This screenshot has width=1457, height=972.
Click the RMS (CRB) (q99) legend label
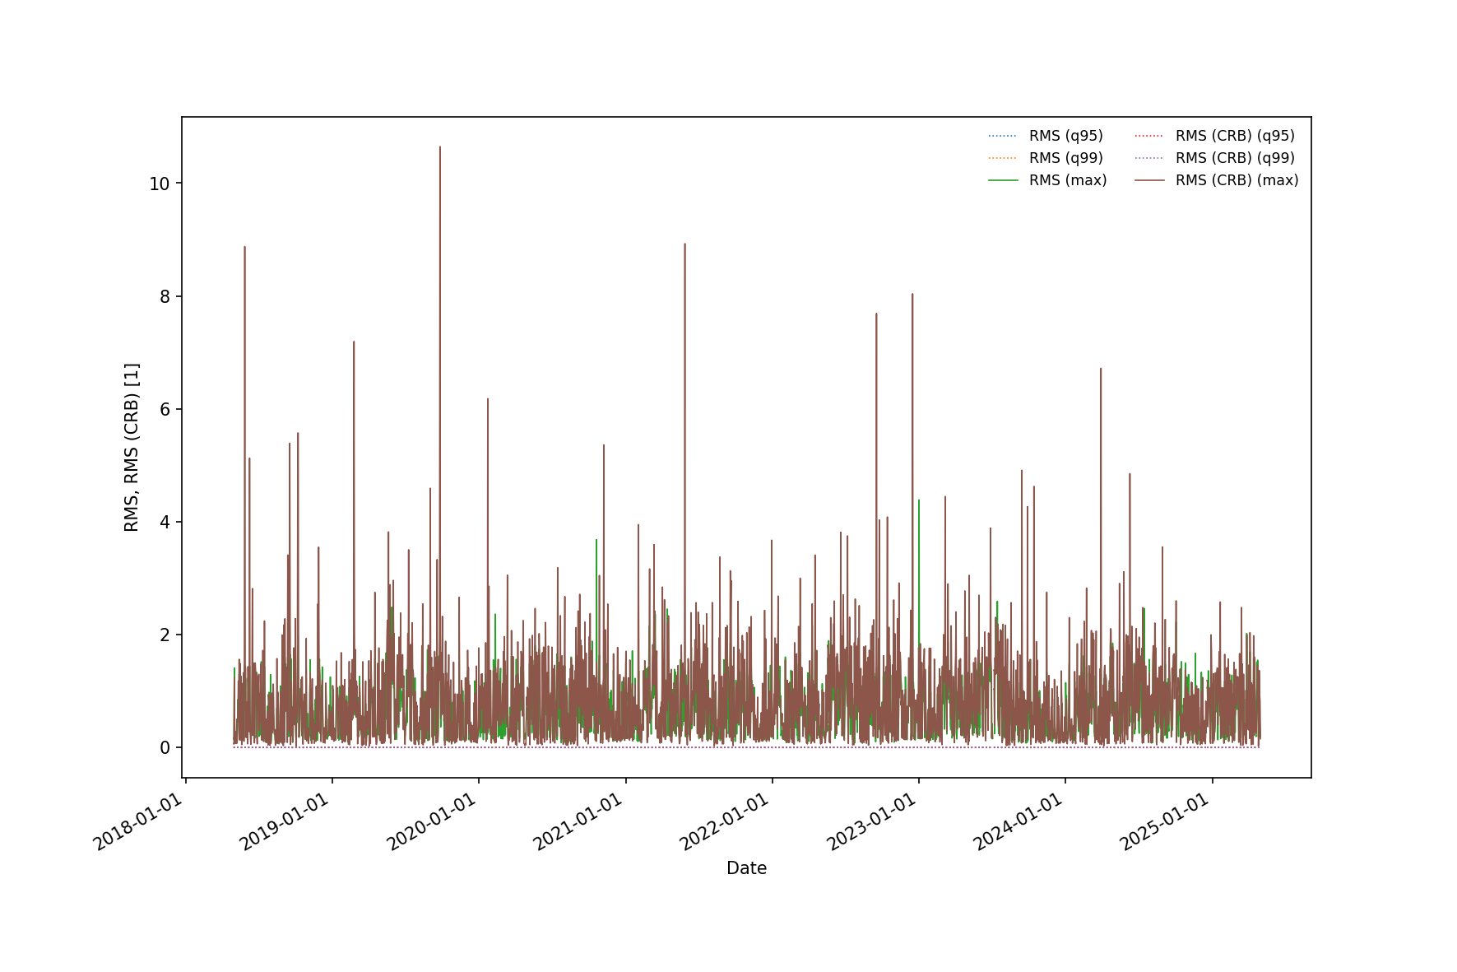click(1235, 158)
